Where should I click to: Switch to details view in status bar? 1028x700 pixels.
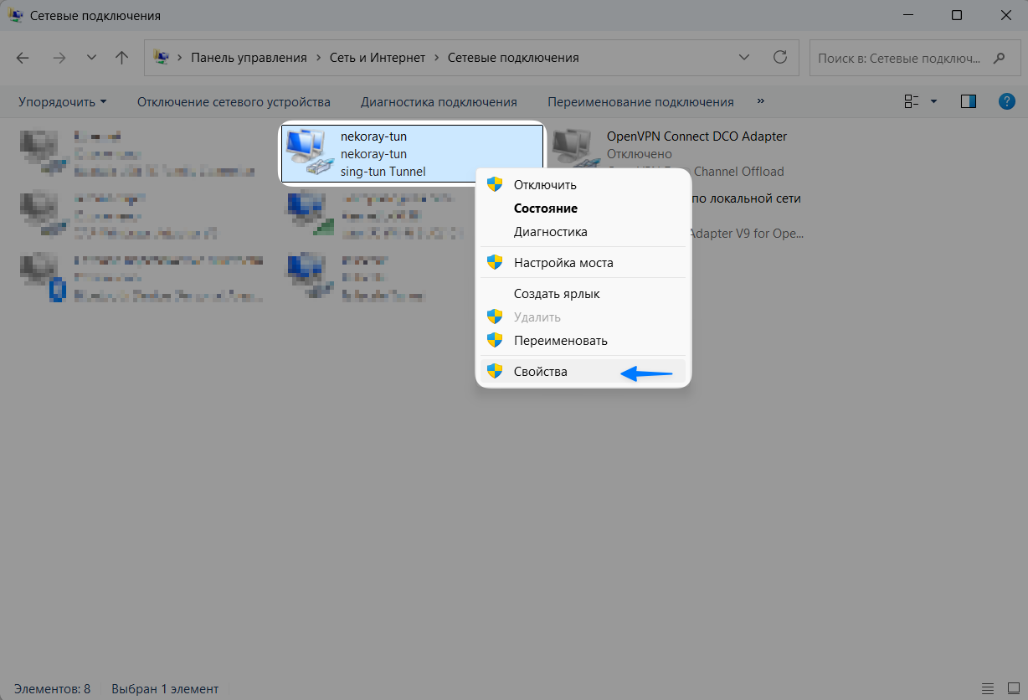coord(989,688)
